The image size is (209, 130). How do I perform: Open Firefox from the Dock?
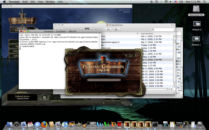pos(44,125)
